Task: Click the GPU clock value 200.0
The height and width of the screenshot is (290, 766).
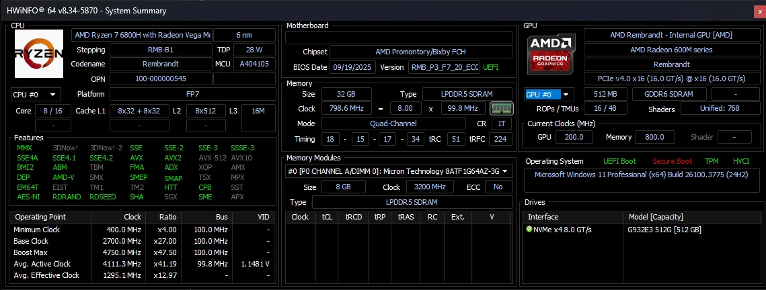Action: (574, 137)
